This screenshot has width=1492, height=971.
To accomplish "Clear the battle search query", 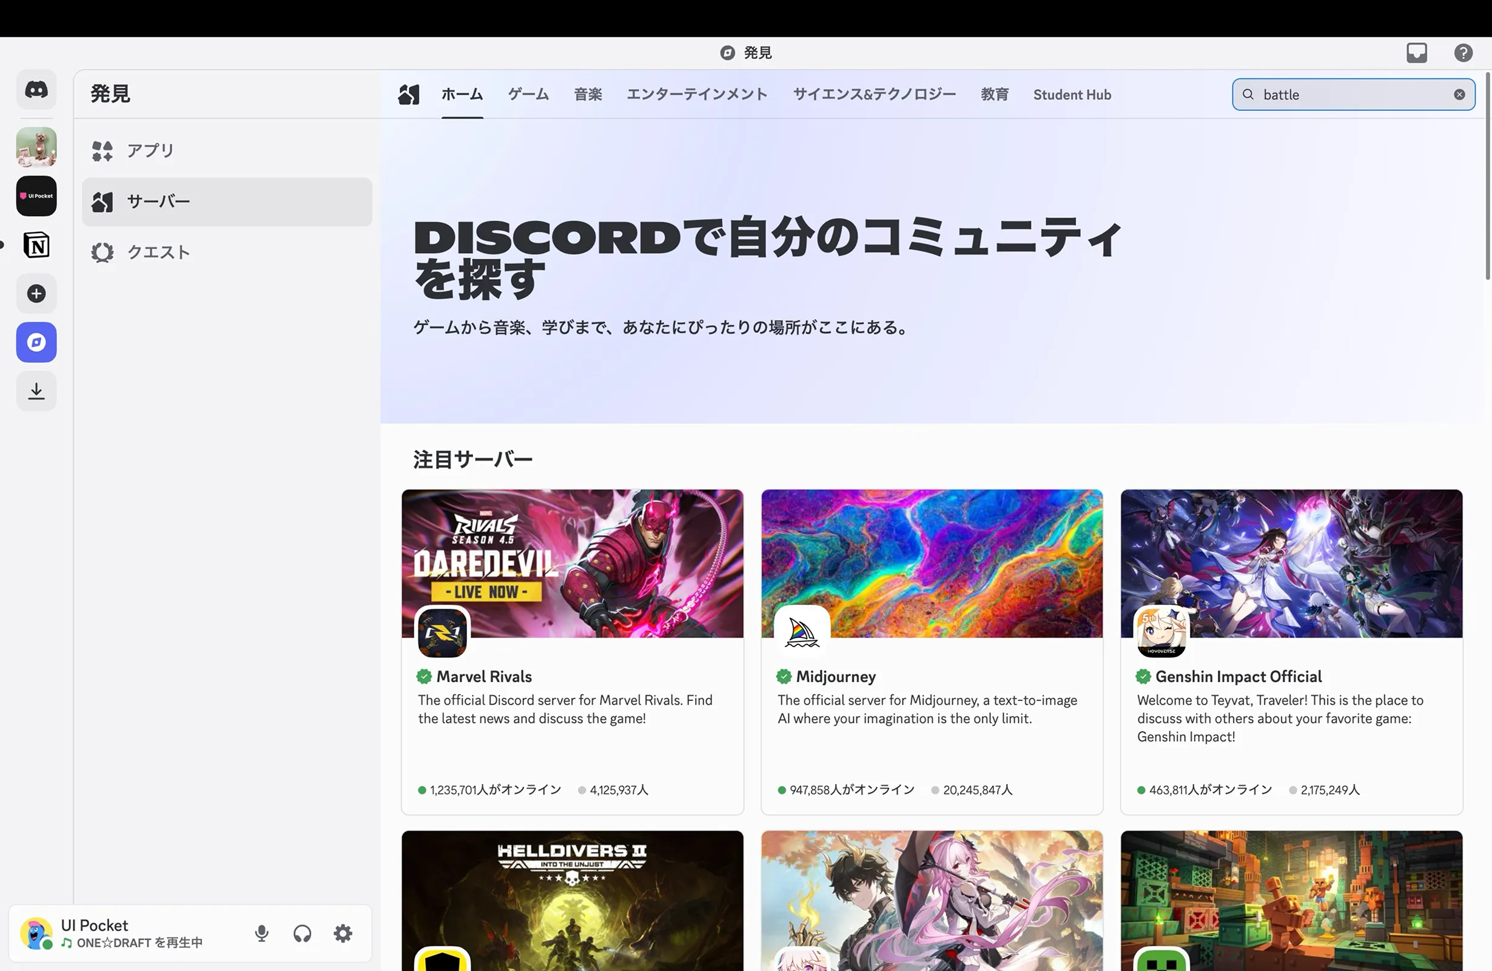I will [x=1459, y=94].
